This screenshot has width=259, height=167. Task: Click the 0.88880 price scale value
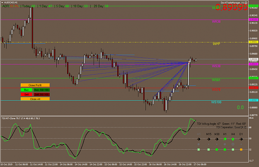click(x=254, y=108)
